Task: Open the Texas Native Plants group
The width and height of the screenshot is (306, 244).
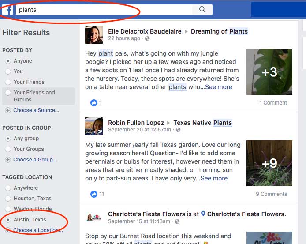Action: point(202,123)
